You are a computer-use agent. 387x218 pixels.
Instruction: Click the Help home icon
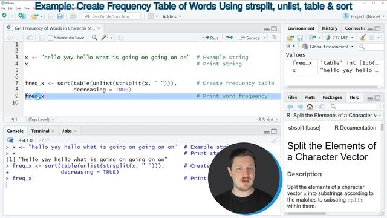310,107
